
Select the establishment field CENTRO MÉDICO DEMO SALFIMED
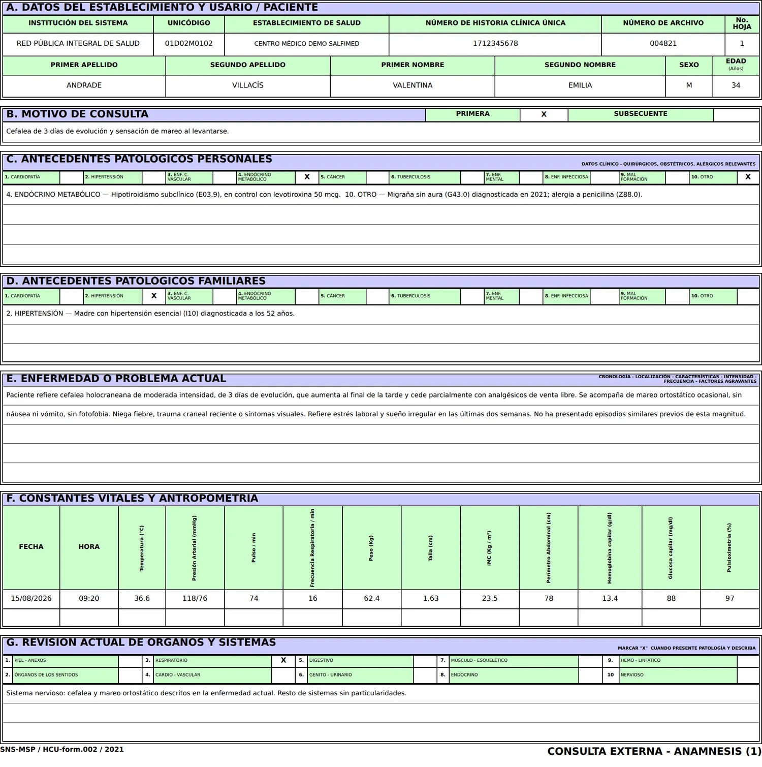click(x=307, y=44)
